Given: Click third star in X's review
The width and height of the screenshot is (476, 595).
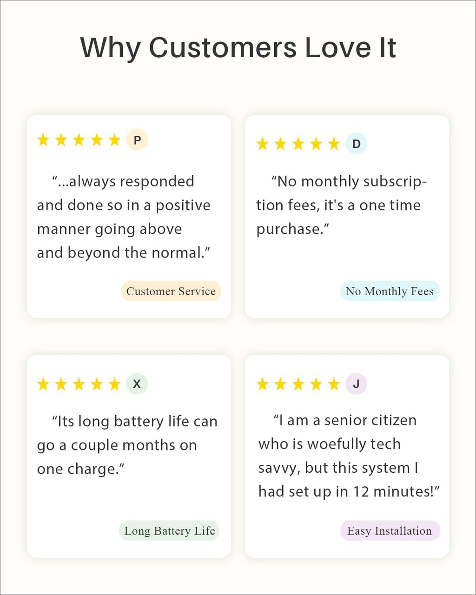Looking at the screenshot, I should click(79, 384).
